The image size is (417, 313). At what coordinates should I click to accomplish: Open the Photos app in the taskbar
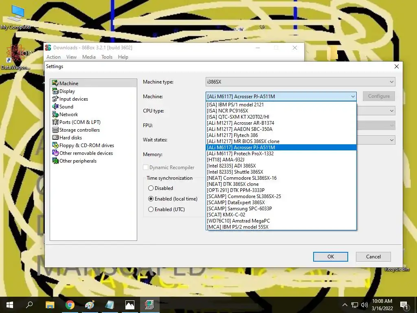tap(130, 305)
